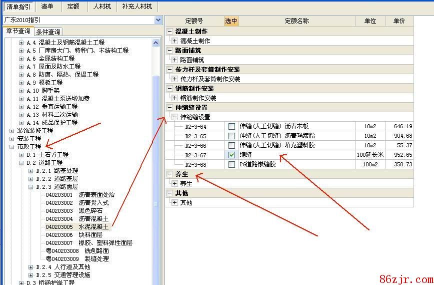Viewport: 434px width, 285px height.
Task: Collapse the 路面铺筑 section header
Action: pyautogui.click(x=170, y=50)
